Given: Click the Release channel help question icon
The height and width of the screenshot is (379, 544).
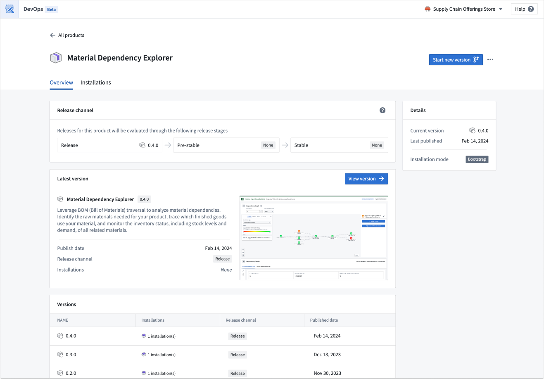Looking at the screenshot, I should pos(382,110).
